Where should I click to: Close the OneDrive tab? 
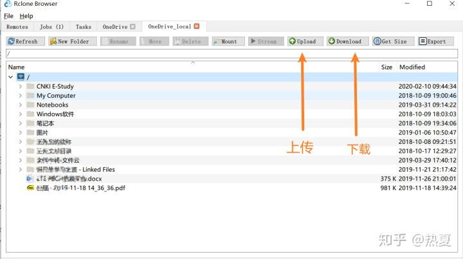tap(132, 26)
